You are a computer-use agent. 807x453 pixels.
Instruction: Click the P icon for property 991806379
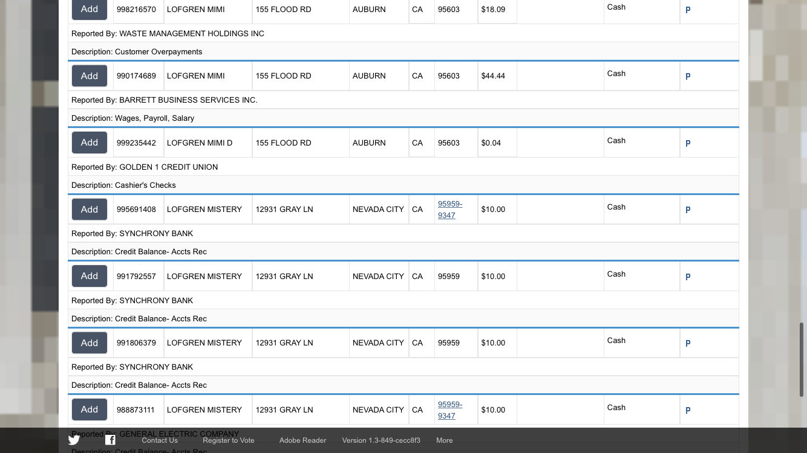click(x=688, y=344)
